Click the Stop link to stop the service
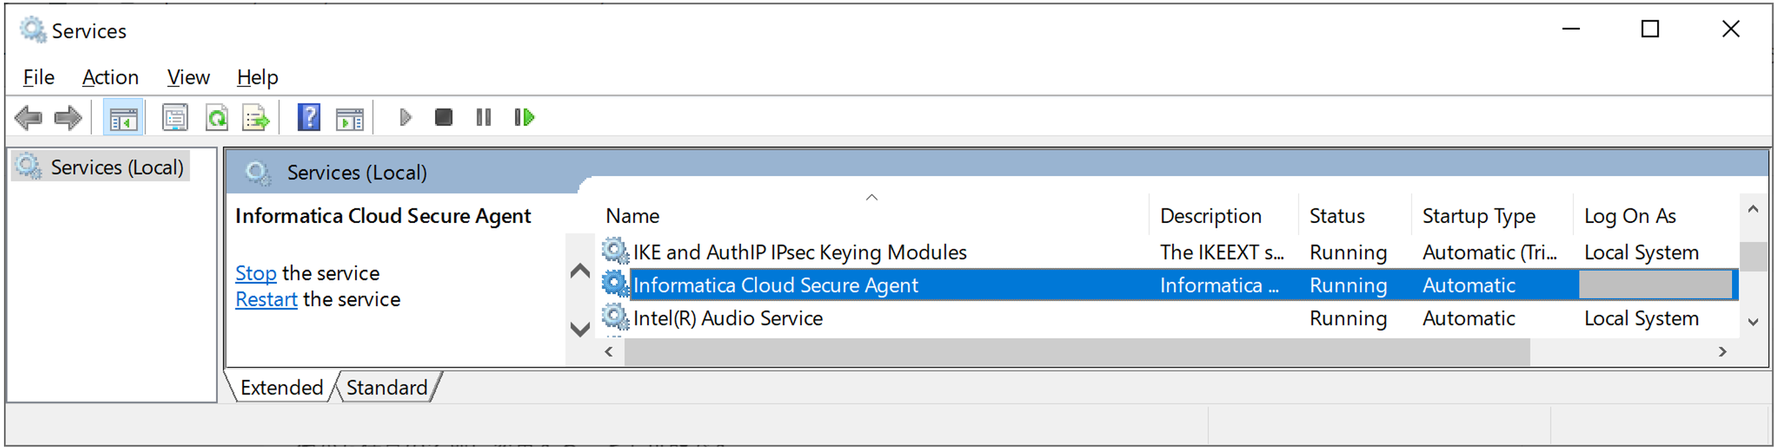The image size is (1775, 448). (256, 272)
